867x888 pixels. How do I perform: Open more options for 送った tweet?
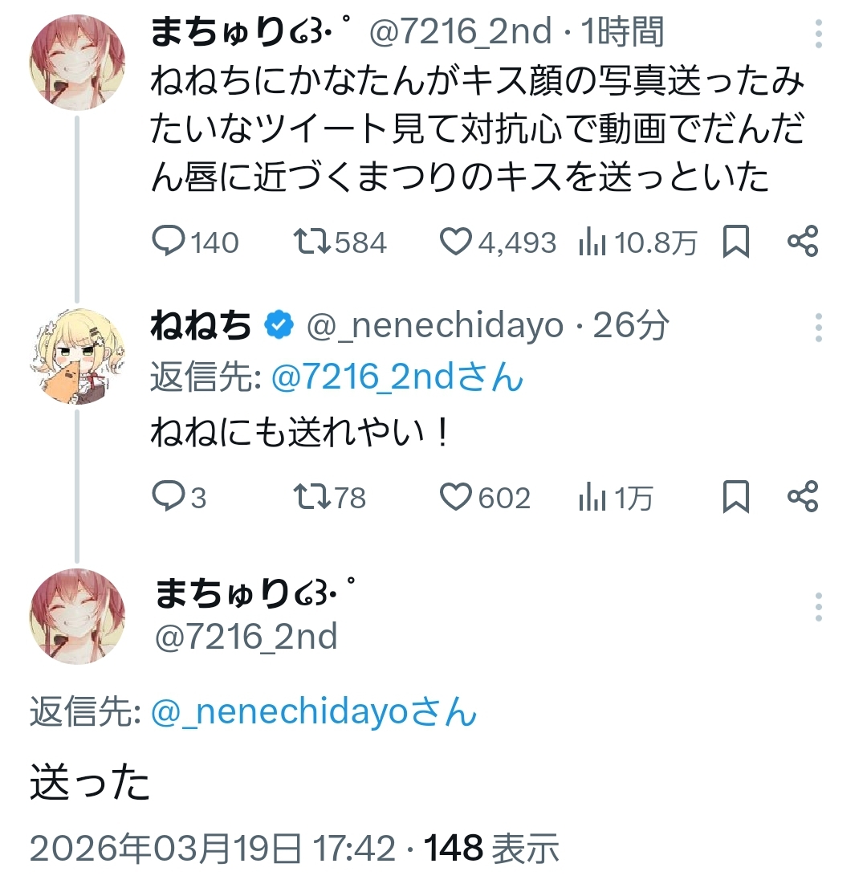tap(819, 607)
